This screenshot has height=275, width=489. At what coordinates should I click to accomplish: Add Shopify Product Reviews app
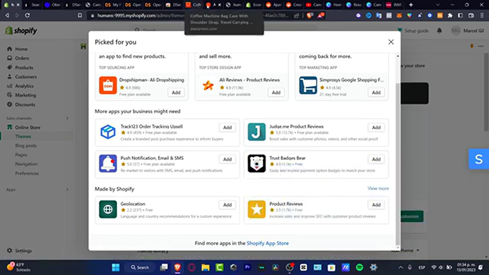[x=376, y=205]
